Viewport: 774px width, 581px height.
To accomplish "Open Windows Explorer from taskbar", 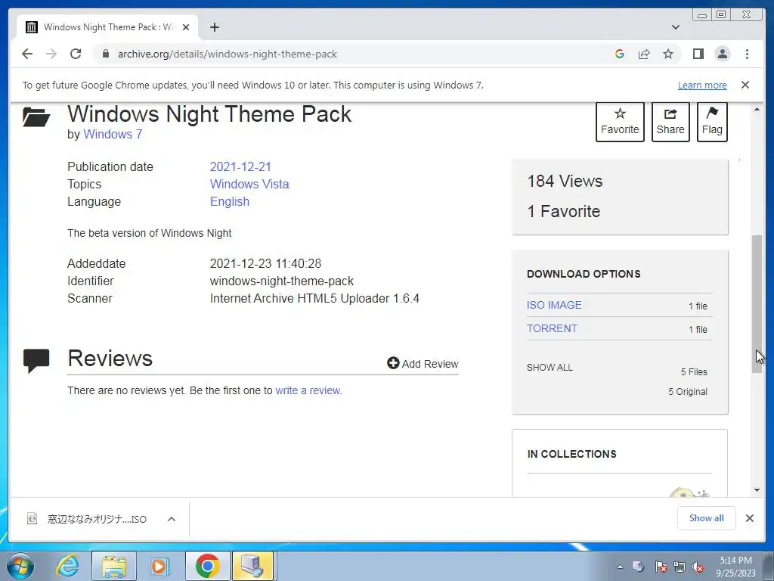I will pyautogui.click(x=115, y=566).
